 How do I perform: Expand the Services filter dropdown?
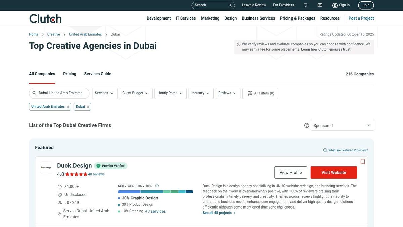pos(104,93)
